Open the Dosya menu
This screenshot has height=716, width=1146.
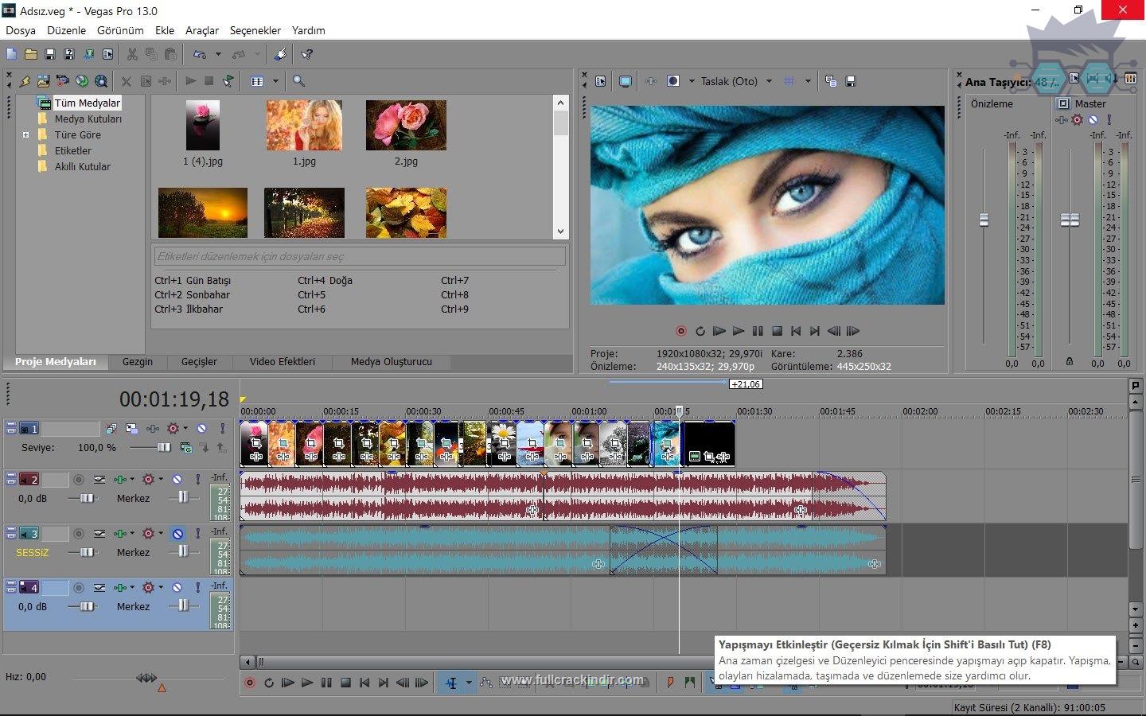pos(21,30)
